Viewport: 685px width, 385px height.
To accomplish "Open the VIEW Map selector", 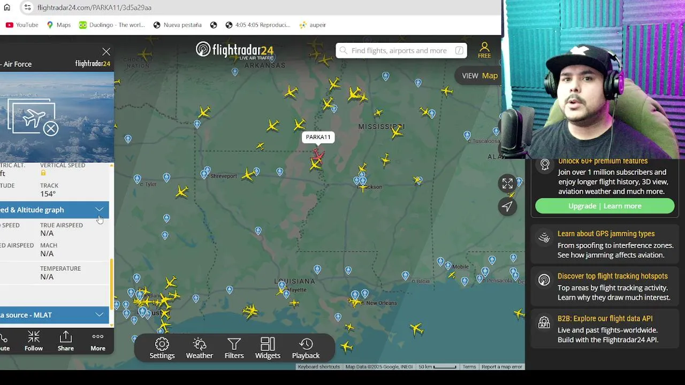I will [480, 75].
